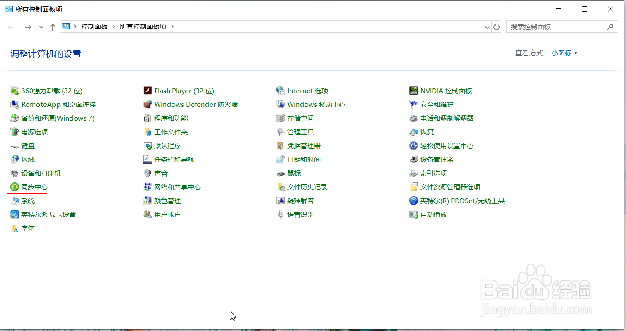
Task: Click 控制面板 in the breadcrumb
Action: [x=94, y=27]
